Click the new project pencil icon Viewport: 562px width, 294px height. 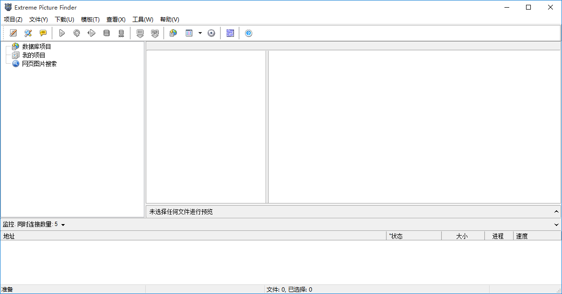pyautogui.click(x=13, y=34)
